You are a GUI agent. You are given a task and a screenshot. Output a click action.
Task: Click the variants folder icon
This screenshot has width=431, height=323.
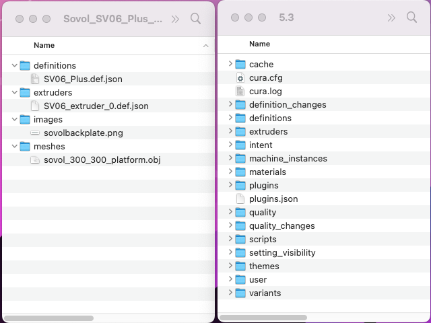click(240, 293)
